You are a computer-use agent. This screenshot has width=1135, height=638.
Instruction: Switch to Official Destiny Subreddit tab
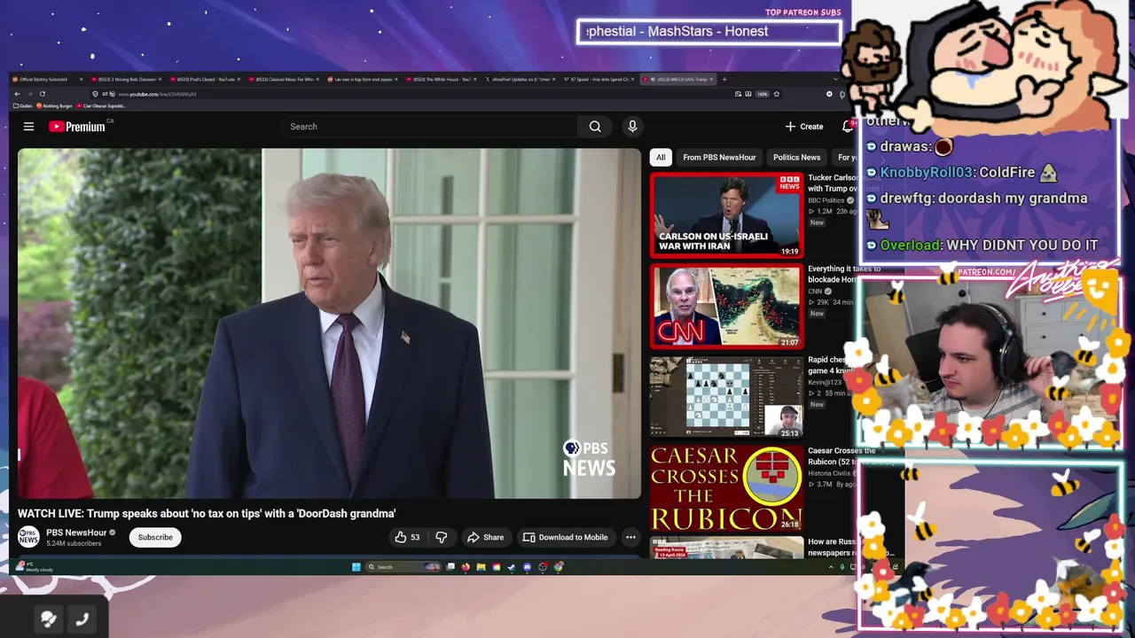(x=47, y=79)
